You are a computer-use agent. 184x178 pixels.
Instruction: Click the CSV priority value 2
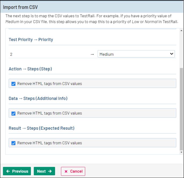[x=11, y=54]
